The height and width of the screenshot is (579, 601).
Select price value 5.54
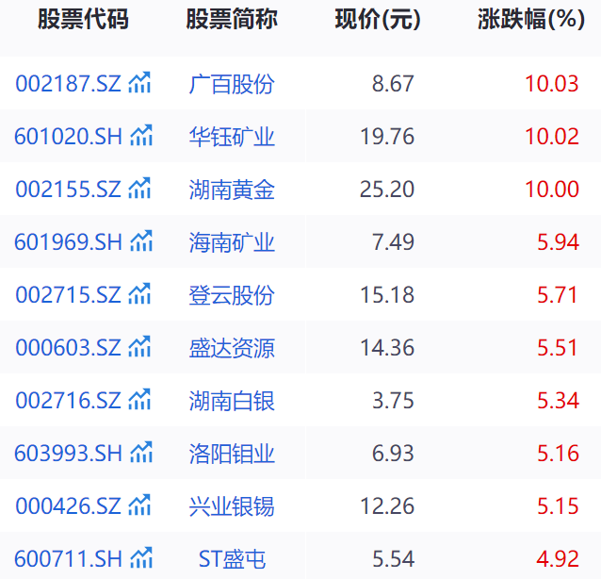393,558
